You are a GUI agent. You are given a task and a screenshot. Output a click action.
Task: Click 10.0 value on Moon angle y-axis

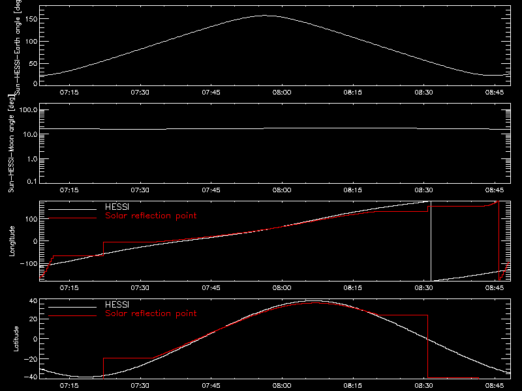30,135
